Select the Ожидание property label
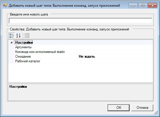Viewport: 160px width, 117px height. coord(23,56)
